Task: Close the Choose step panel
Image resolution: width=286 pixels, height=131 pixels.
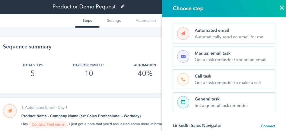Action: tap(282, 8)
